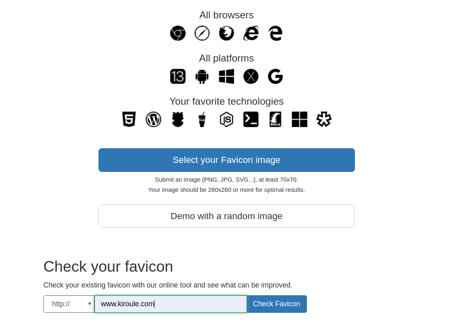Screen dimensions: 451x325
Task: Click the command line terminal icon
Action: pos(251,119)
